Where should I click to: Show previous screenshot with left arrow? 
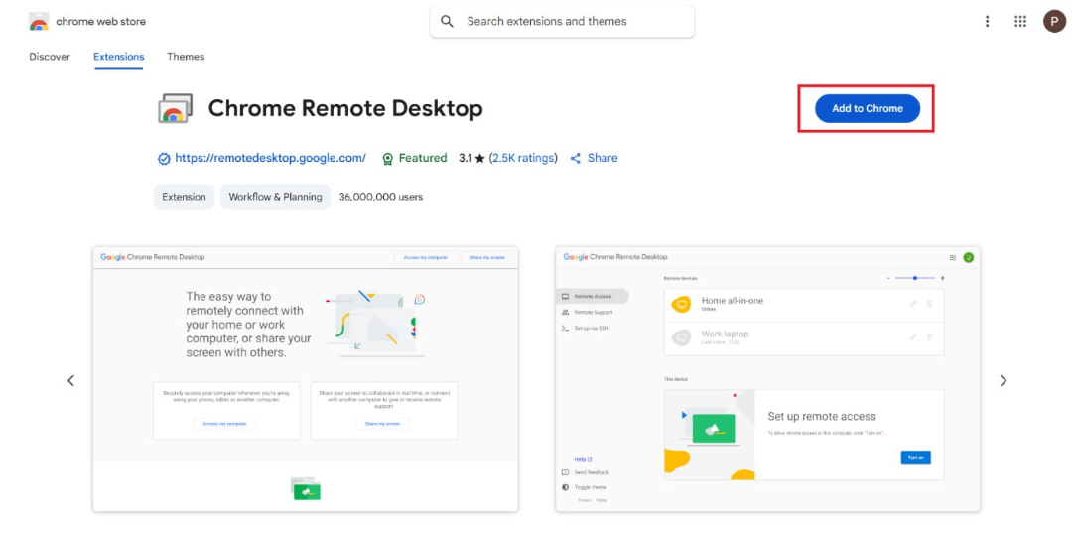click(70, 380)
